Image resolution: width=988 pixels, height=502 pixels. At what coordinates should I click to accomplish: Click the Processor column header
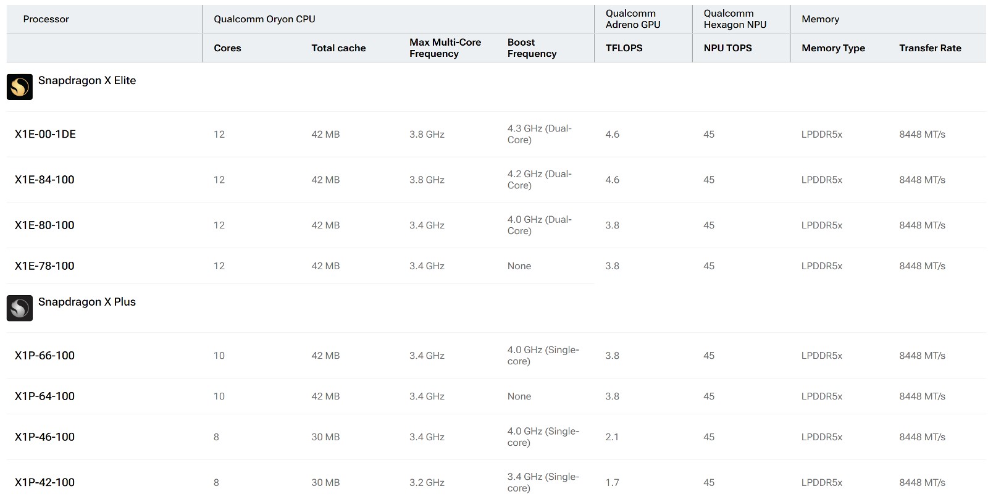pyautogui.click(x=46, y=19)
